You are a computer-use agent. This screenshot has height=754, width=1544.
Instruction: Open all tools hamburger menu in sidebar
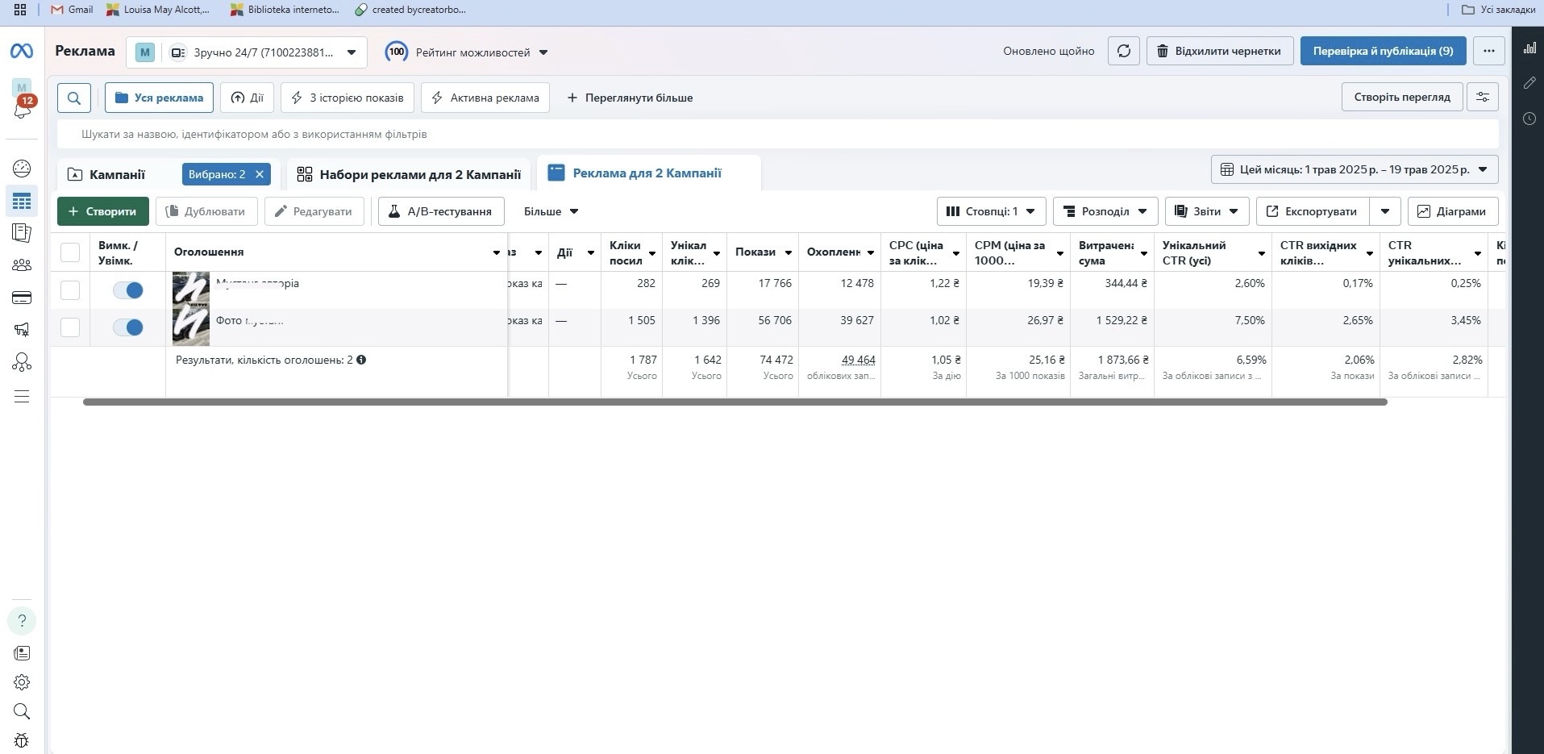22,396
